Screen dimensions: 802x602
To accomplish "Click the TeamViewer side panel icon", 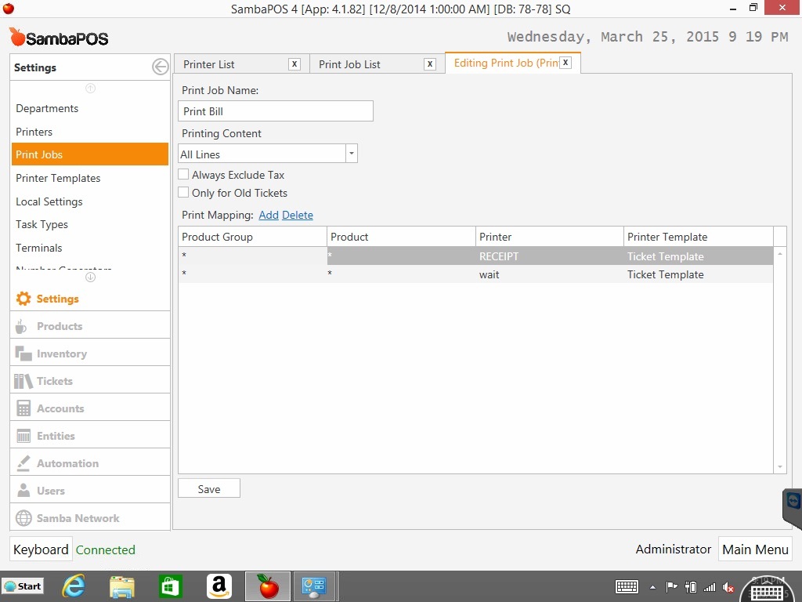I will [793, 501].
